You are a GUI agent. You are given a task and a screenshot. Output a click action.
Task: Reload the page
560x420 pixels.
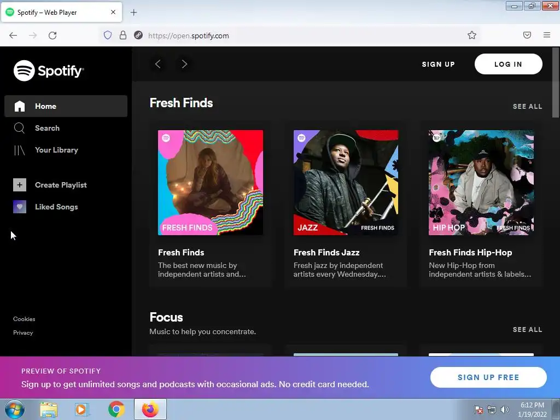52,36
